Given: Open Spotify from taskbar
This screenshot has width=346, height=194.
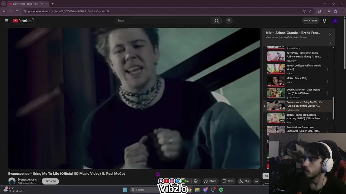Looking at the screenshot, I should coord(221,190).
